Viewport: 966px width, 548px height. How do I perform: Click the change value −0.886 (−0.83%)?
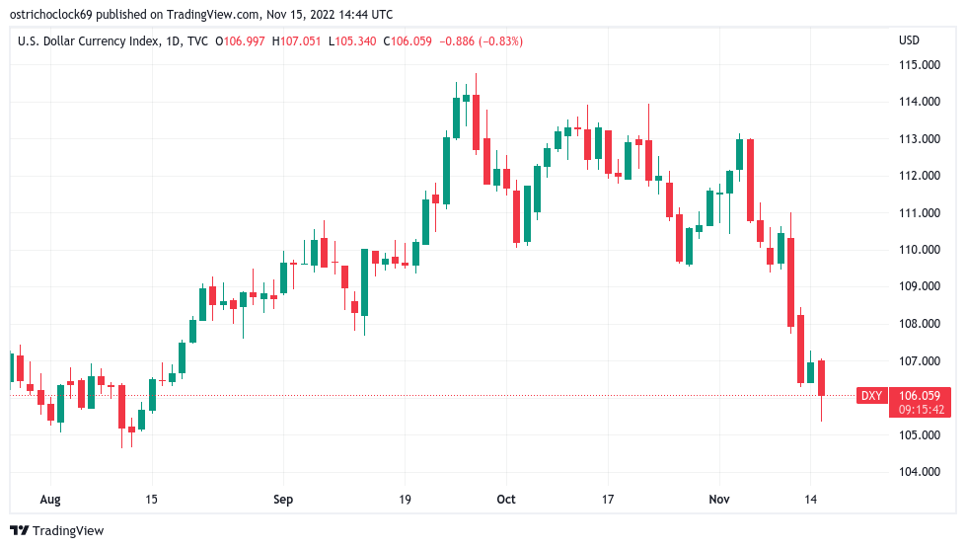click(x=483, y=40)
